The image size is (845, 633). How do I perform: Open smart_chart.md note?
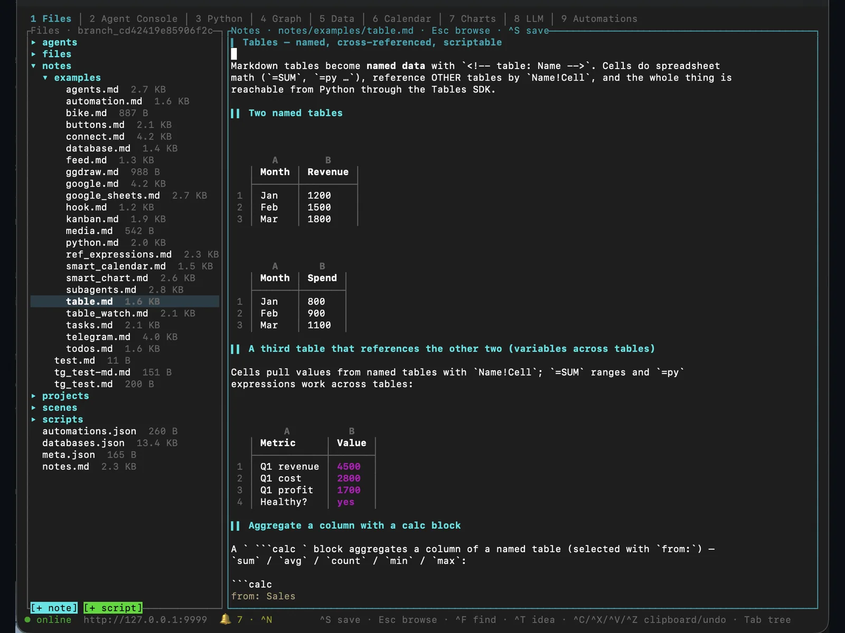[x=107, y=278]
